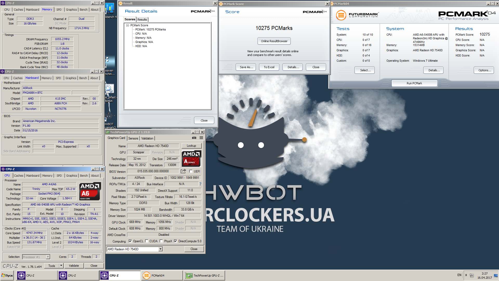Click the EN language indicator in tray
Image resolution: width=499 pixels, height=281 pixels.
[459, 275]
